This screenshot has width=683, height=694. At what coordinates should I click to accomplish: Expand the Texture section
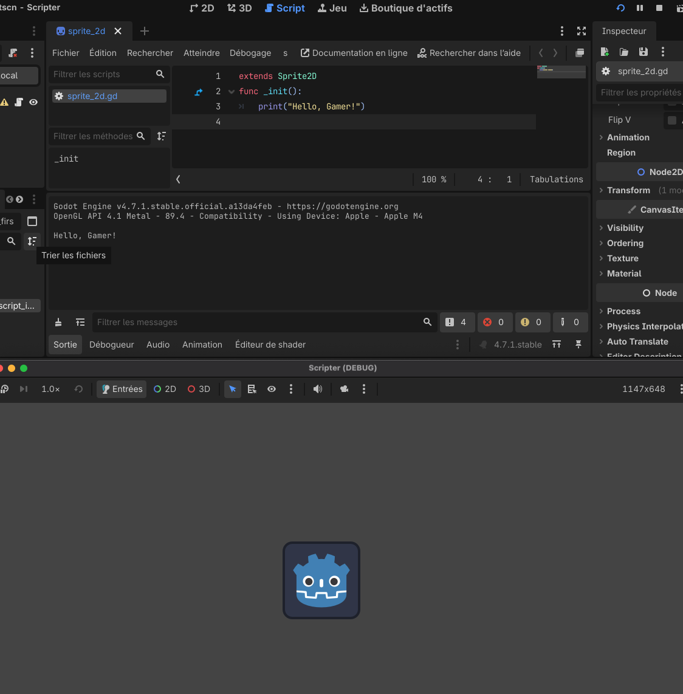(x=622, y=258)
